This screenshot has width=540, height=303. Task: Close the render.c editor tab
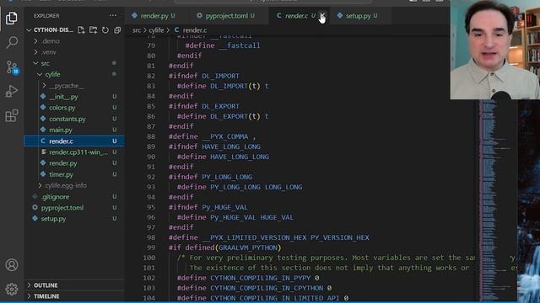322,15
